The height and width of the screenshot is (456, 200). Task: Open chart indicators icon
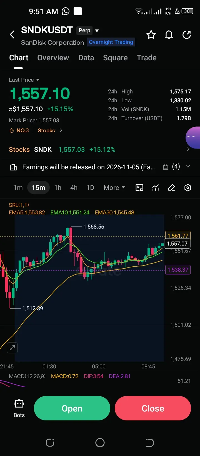[156, 188]
